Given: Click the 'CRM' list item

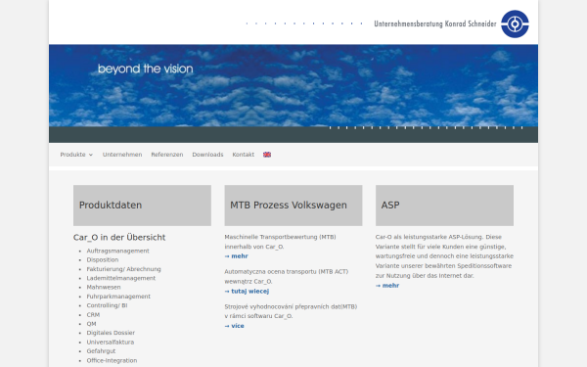Looking at the screenshot, I should [93, 314].
